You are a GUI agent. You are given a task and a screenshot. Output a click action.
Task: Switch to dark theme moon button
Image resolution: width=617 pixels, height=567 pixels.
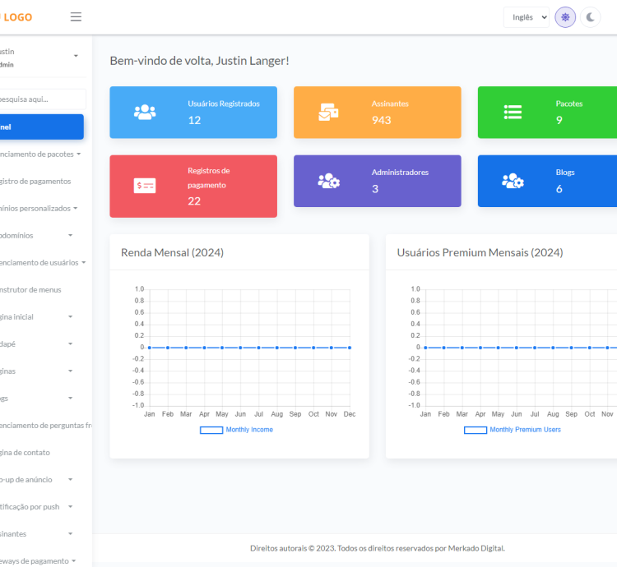point(591,17)
